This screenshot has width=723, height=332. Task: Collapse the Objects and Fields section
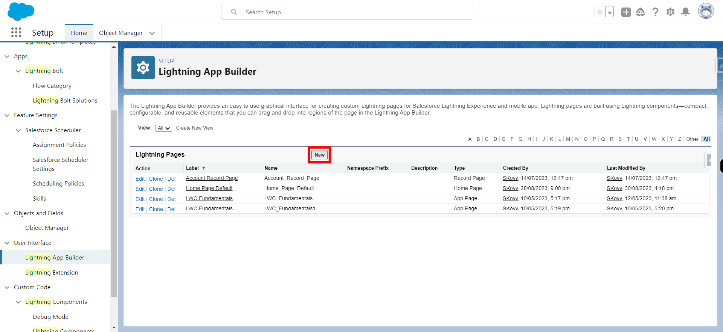tap(7, 213)
